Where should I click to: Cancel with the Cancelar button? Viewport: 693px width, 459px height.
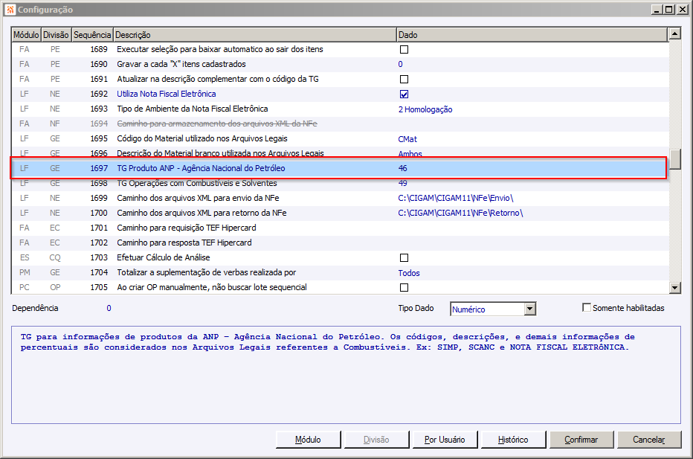(x=649, y=440)
